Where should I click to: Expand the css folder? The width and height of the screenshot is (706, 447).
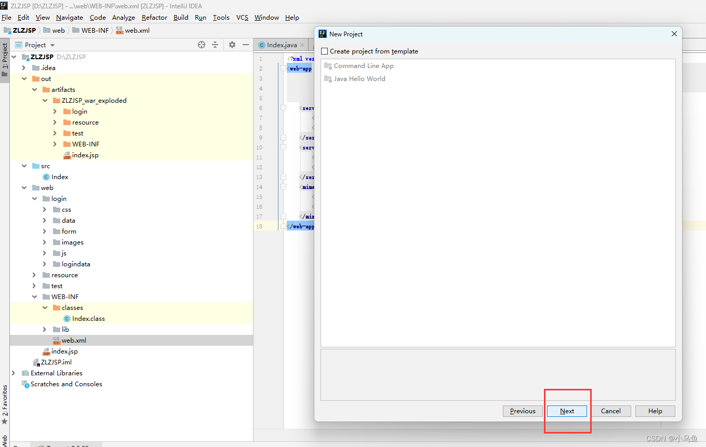click(45, 210)
